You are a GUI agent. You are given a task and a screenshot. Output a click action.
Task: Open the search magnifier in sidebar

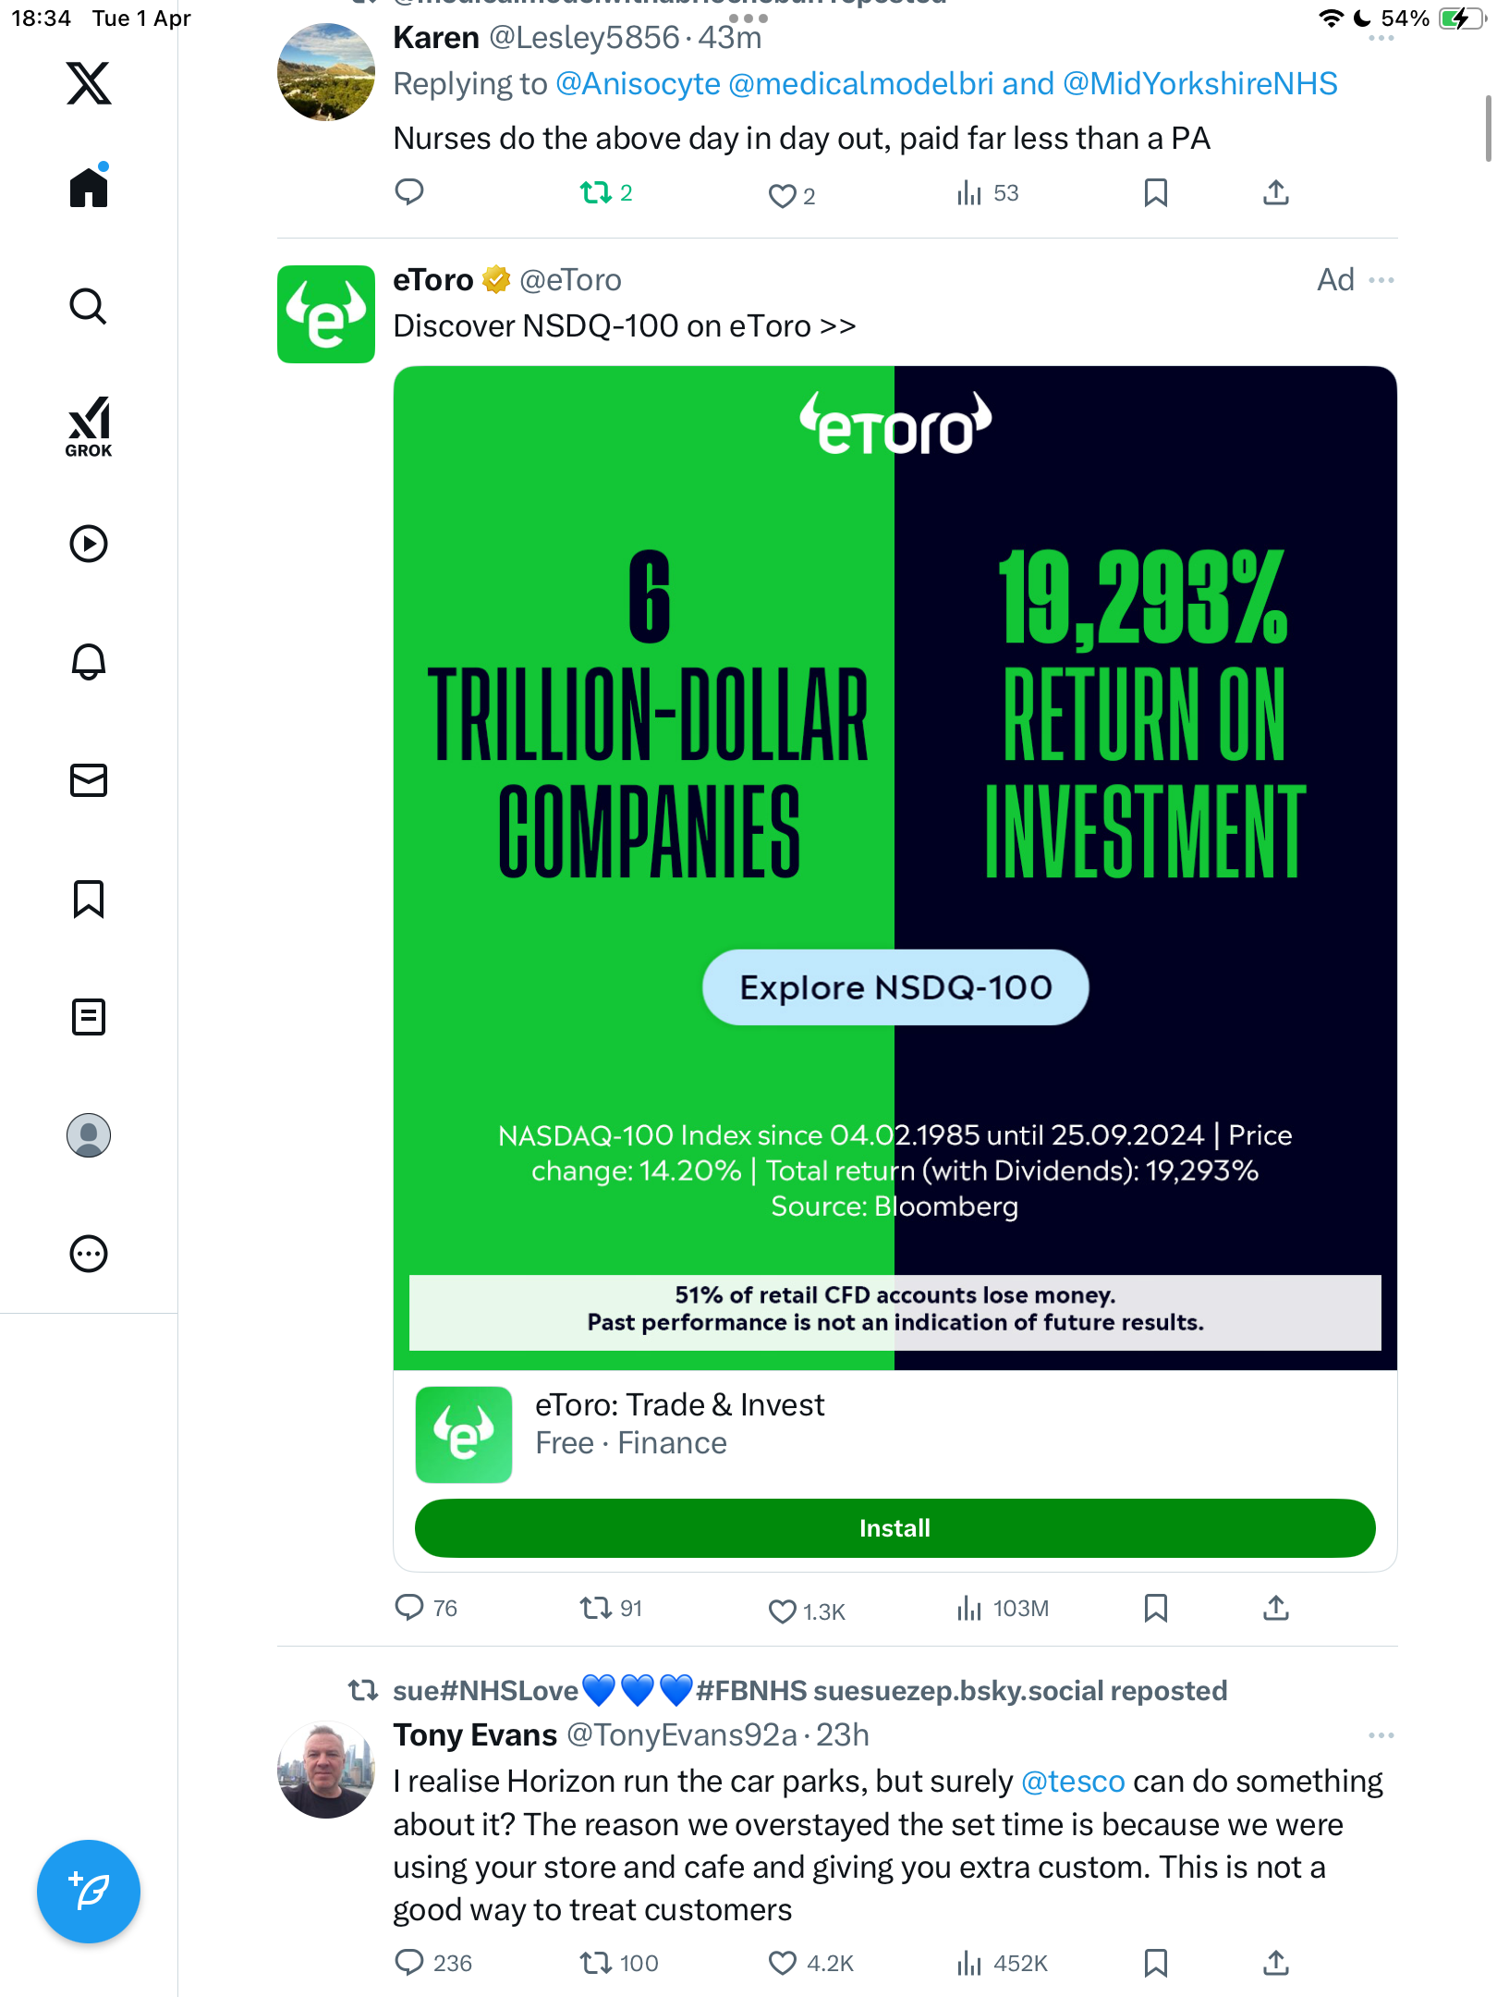coord(89,306)
